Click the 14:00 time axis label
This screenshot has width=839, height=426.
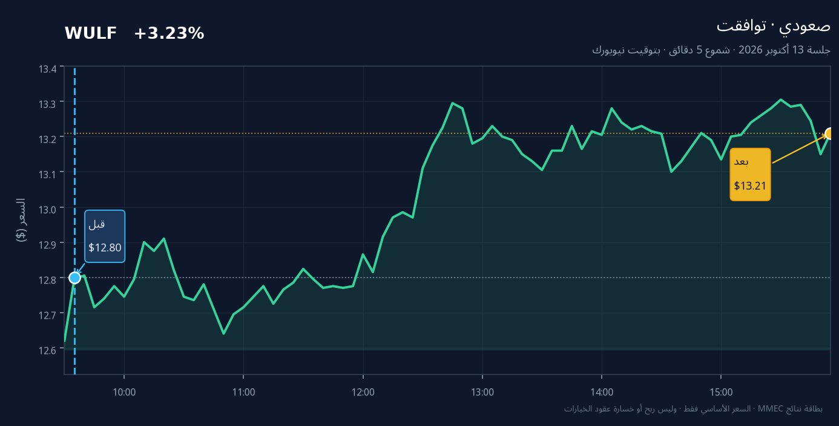602,392
